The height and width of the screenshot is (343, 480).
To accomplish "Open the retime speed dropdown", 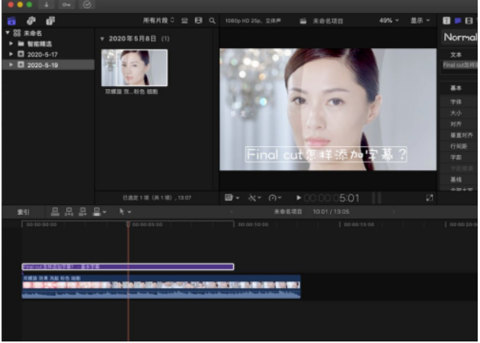I will tap(274, 198).
